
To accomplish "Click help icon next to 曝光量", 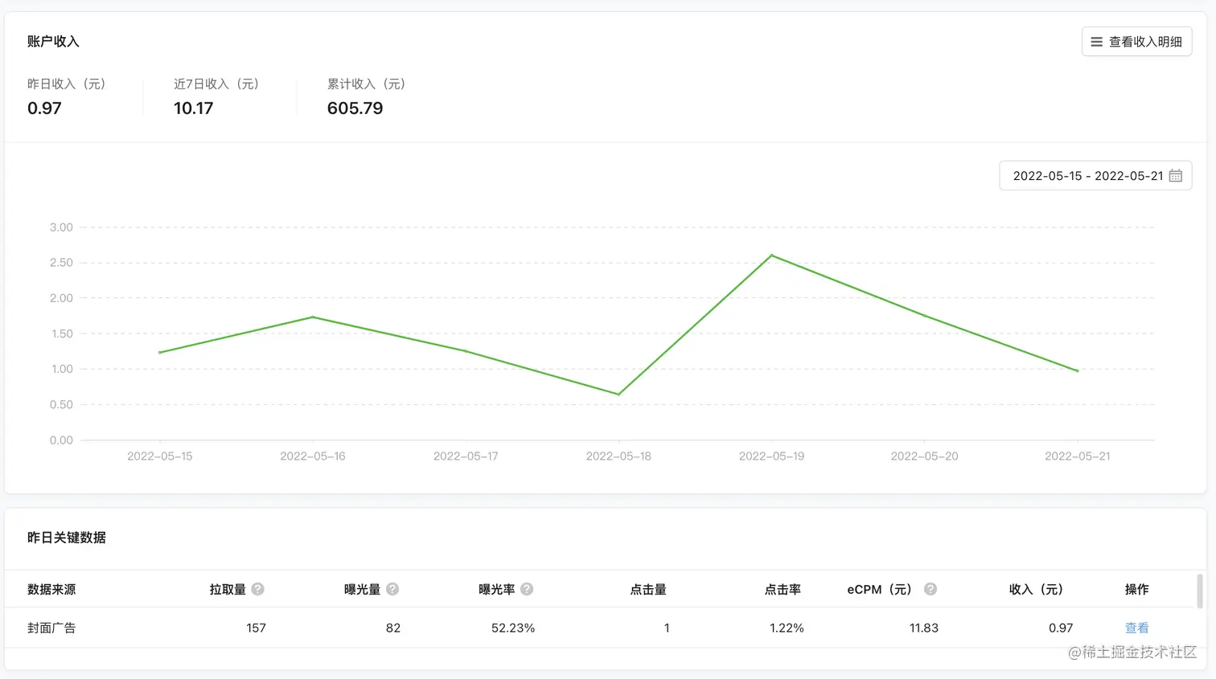I will tap(392, 589).
